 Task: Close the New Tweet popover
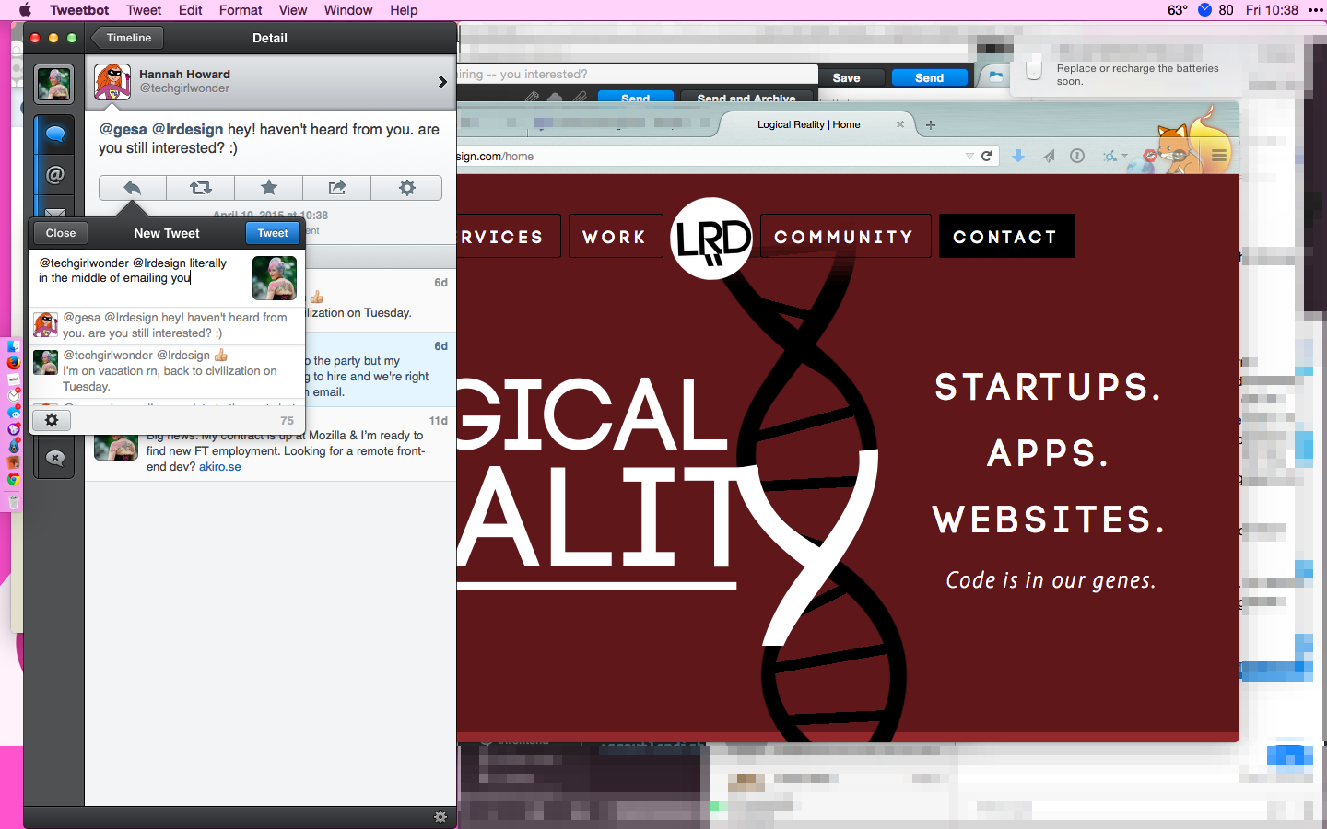click(61, 233)
